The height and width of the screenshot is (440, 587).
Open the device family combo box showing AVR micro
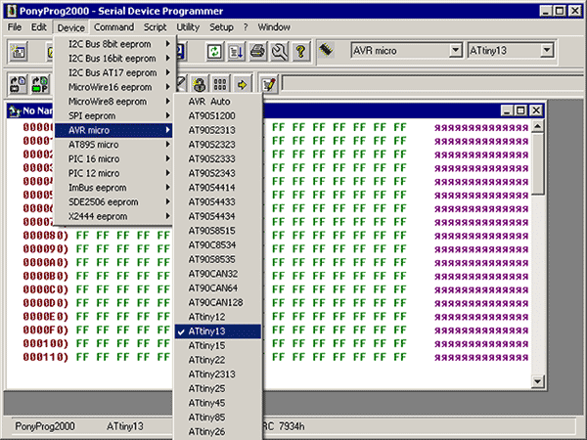pyautogui.click(x=406, y=50)
